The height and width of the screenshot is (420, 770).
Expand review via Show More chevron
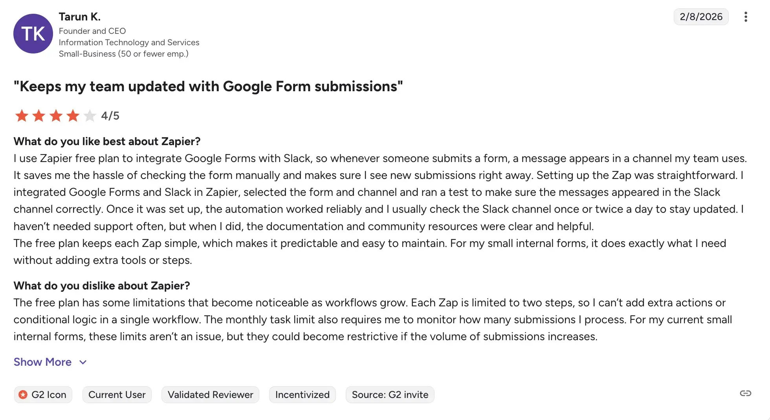coord(83,362)
